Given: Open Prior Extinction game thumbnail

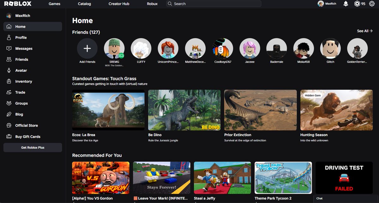Looking at the screenshot, I should (x=261, y=110).
